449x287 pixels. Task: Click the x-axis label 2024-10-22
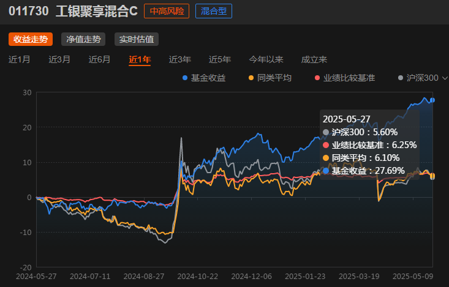198,277
